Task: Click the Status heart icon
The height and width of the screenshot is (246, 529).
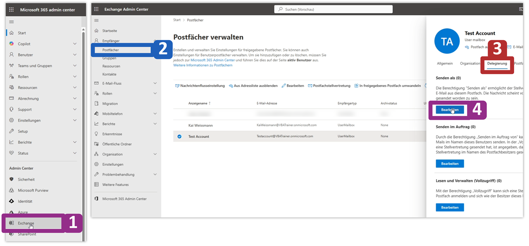Action: coord(12,153)
